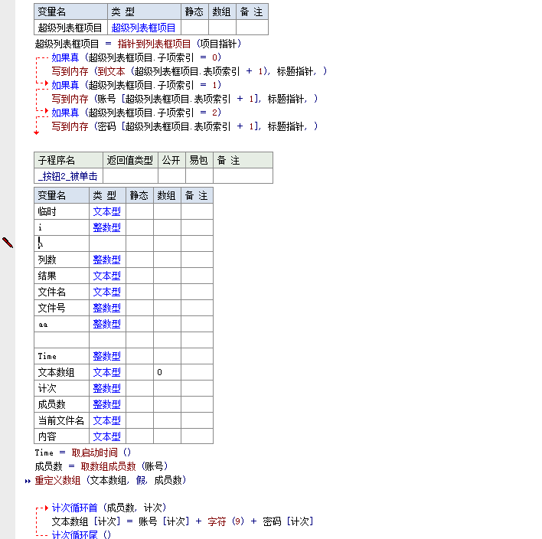542x539 pixels.
Task: Click the red pencil marker in left margin
Action: tap(8, 243)
